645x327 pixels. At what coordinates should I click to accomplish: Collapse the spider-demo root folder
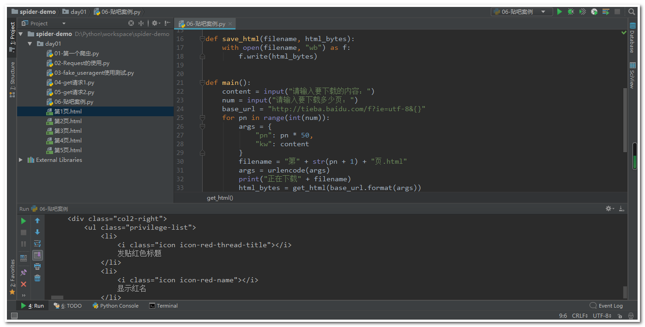click(21, 34)
